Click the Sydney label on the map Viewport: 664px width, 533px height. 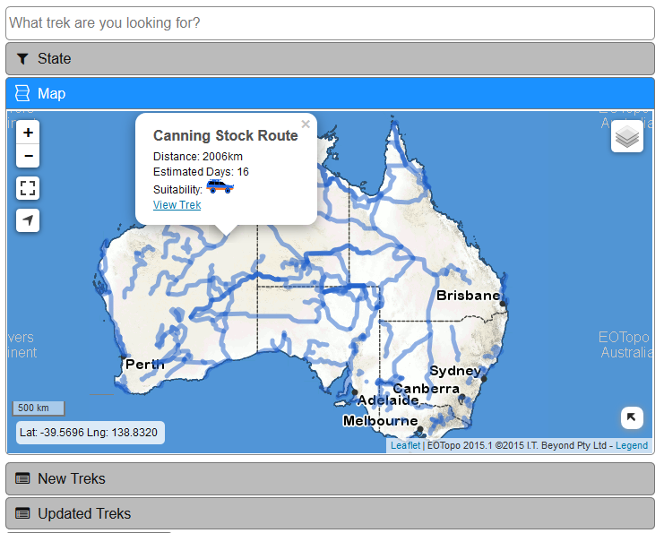coord(455,371)
